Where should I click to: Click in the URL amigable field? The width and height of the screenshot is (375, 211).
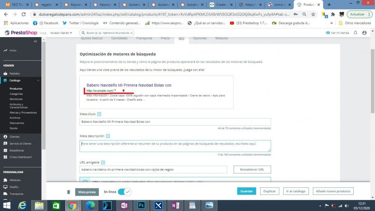pos(153,170)
